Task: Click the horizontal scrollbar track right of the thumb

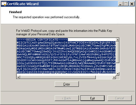Action: [104, 77]
